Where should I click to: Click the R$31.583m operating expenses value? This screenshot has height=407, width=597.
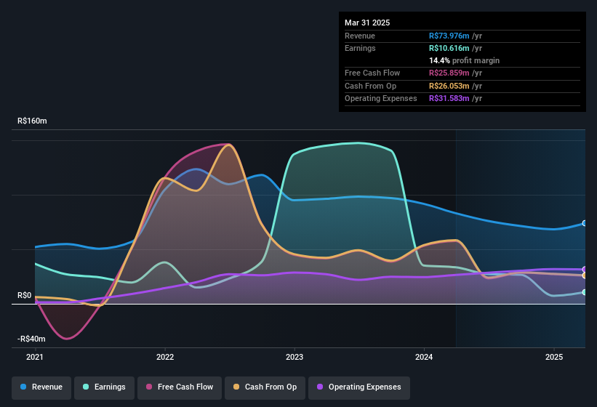pos(449,99)
